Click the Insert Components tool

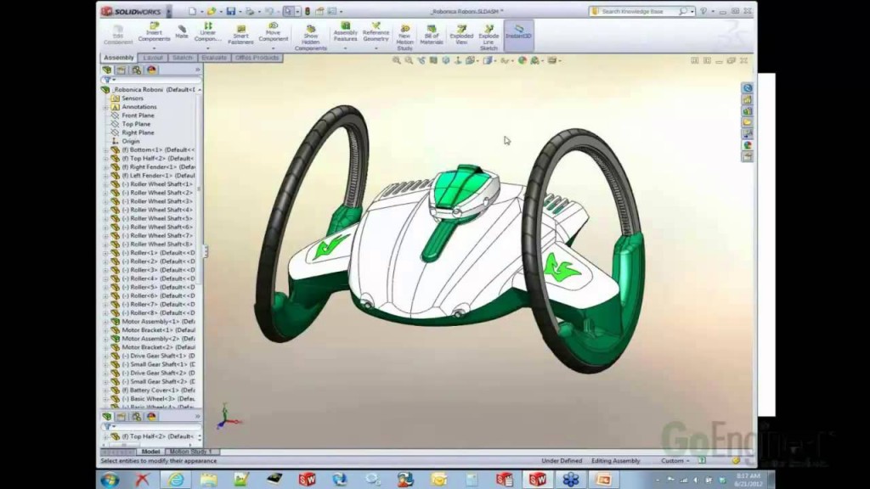pyautogui.click(x=154, y=34)
